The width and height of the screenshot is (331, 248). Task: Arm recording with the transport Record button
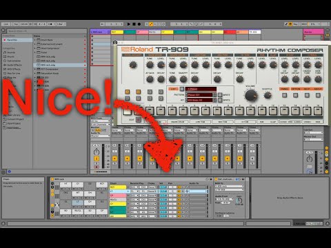point(139,24)
